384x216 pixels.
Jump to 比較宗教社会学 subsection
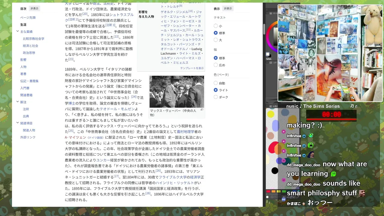(x=34, y=39)
